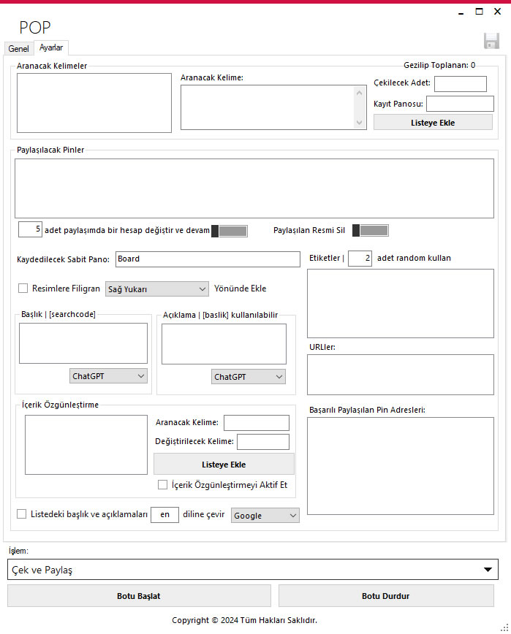Click Listeye Ekle in İçerik Özgünleştirme
This screenshot has height=634, width=511.
tap(224, 465)
